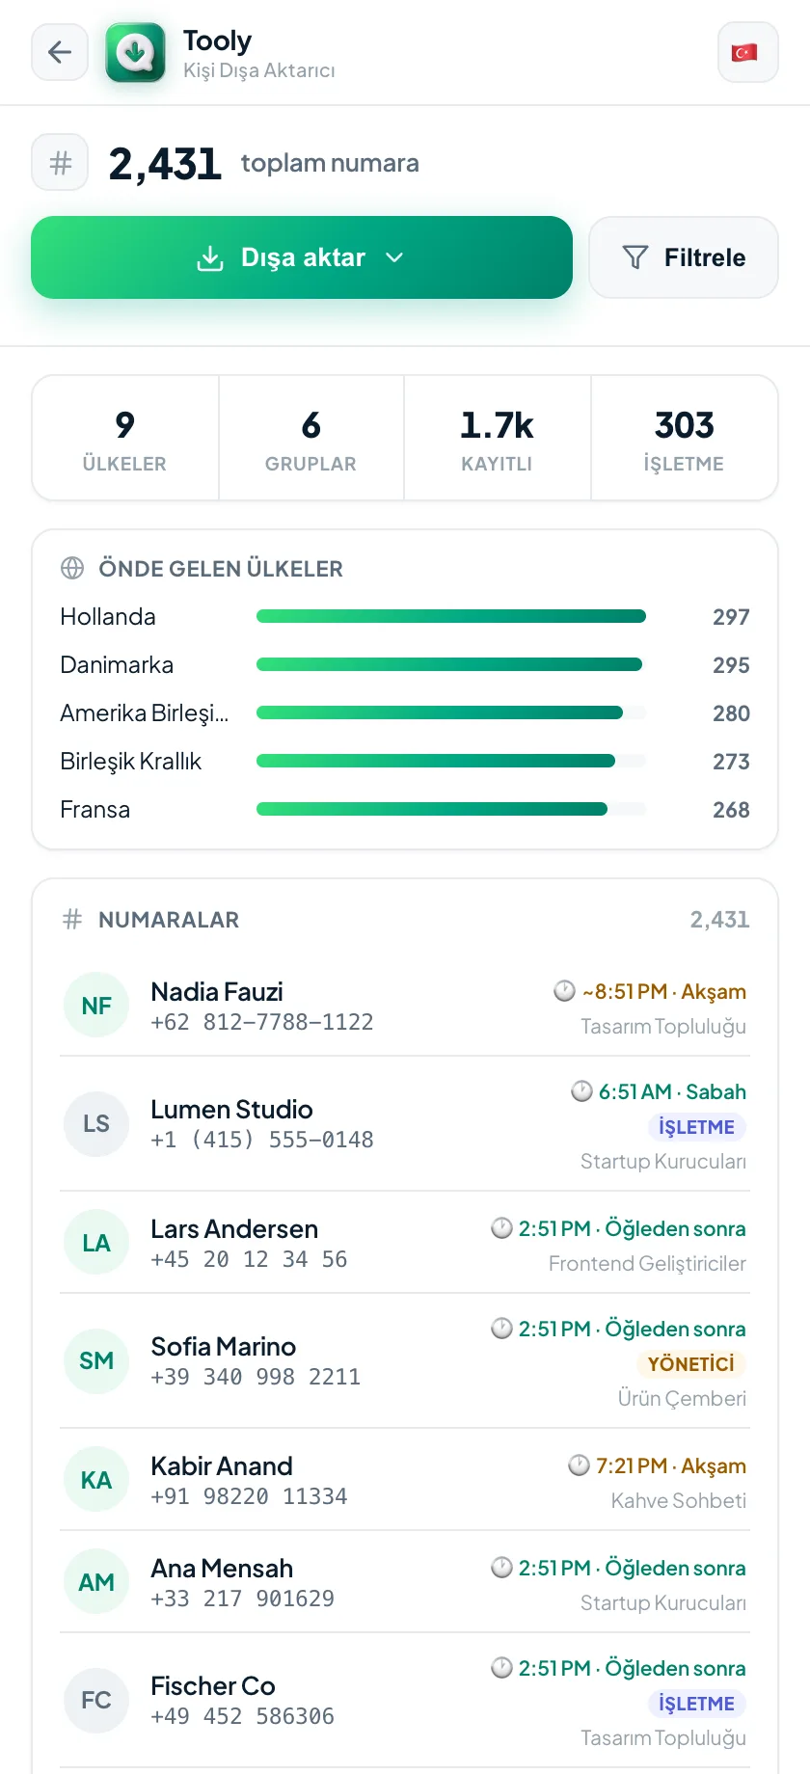Screen dimensions: 810x1774
Task: Click the Kahve Sohbeti group label
Action: (x=679, y=1501)
